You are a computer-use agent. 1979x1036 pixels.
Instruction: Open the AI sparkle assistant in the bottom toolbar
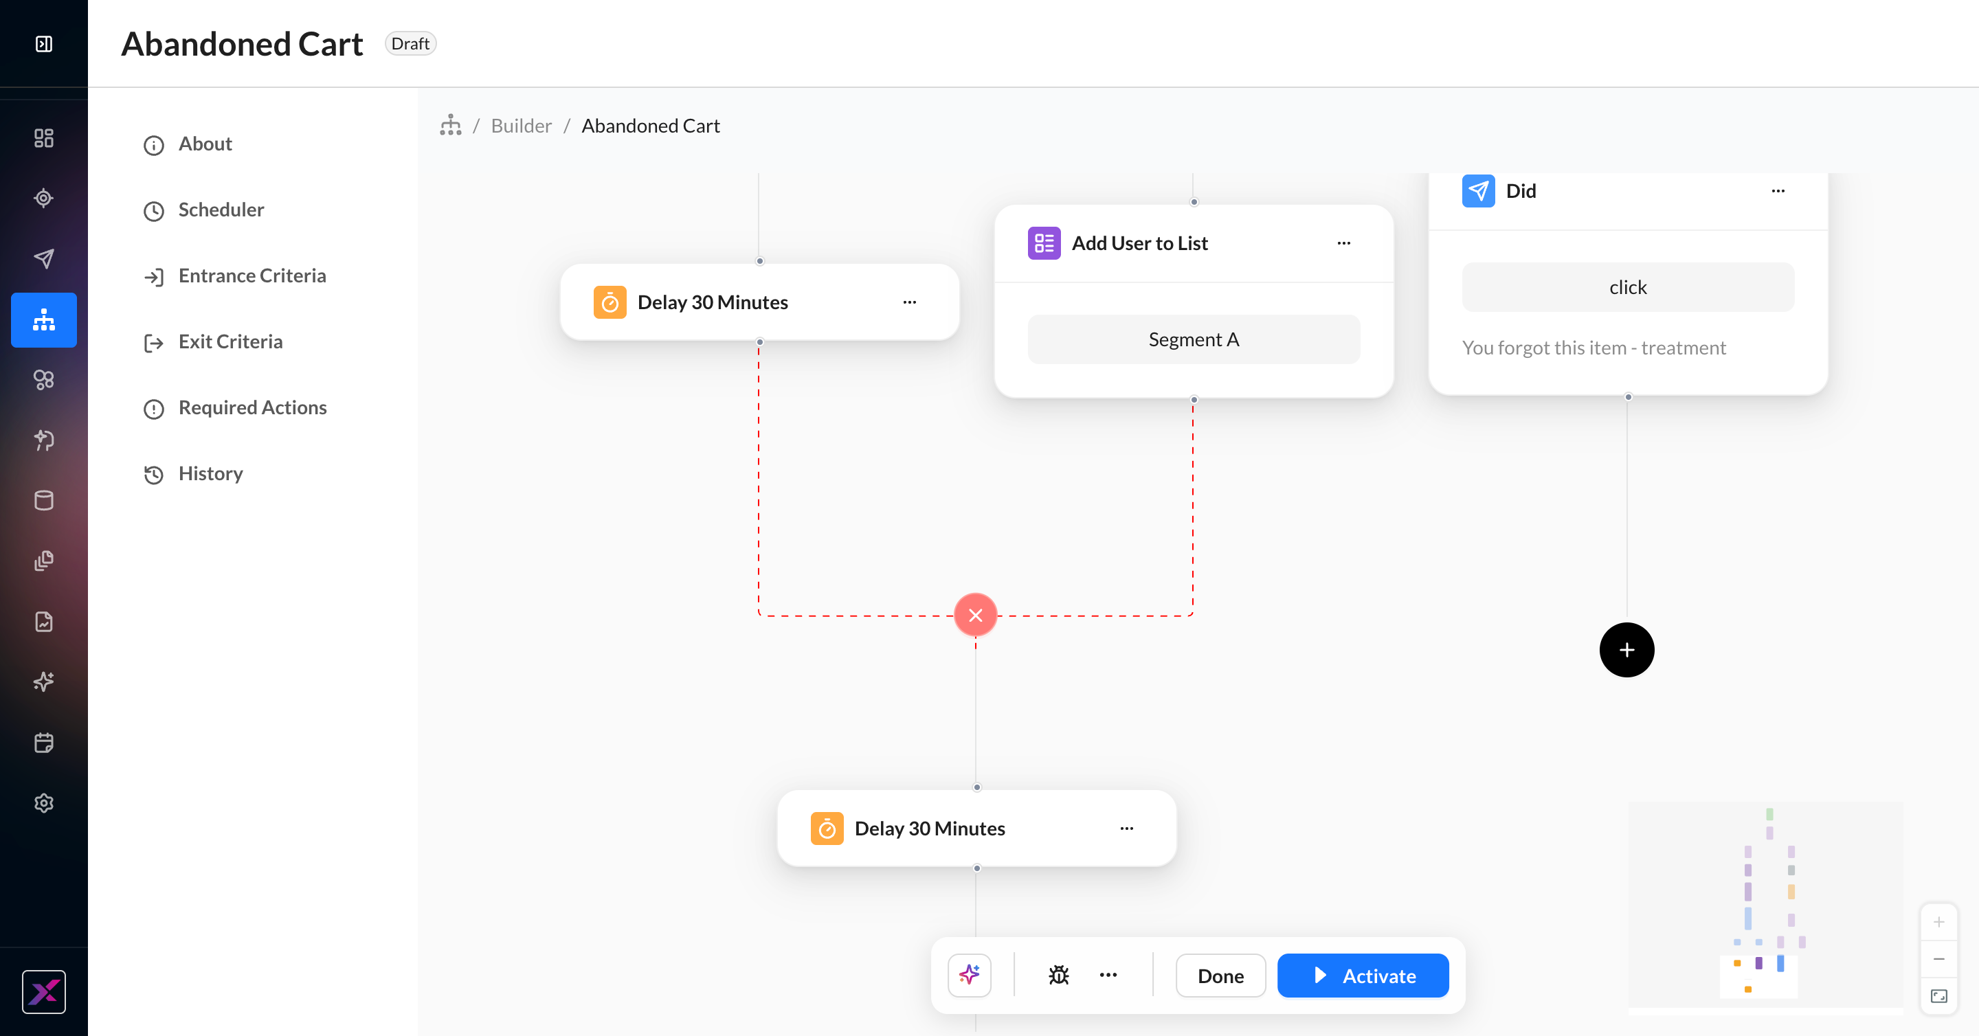click(970, 976)
